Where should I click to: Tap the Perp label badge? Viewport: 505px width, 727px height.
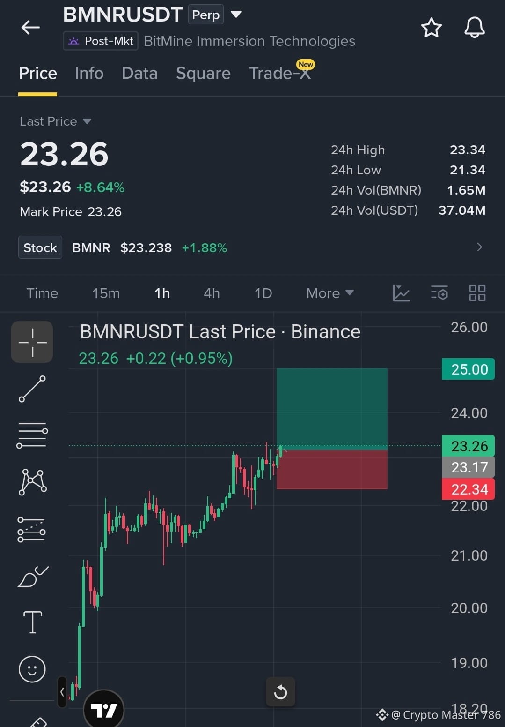206,15
